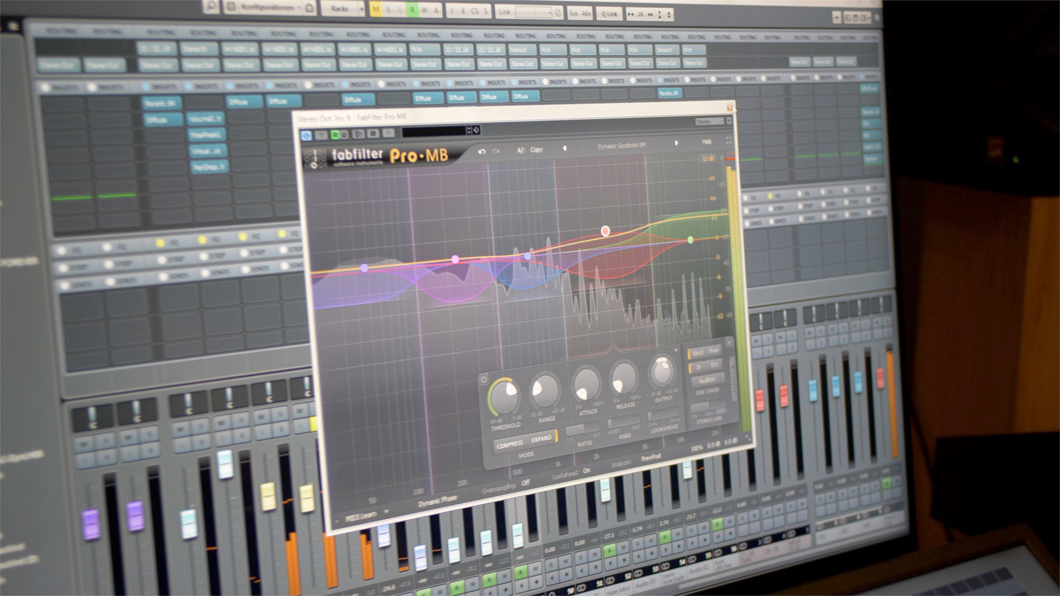Viewport: 1060px width, 596px height.
Task: Redo change in Pro-MB
Action: click(496, 151)
